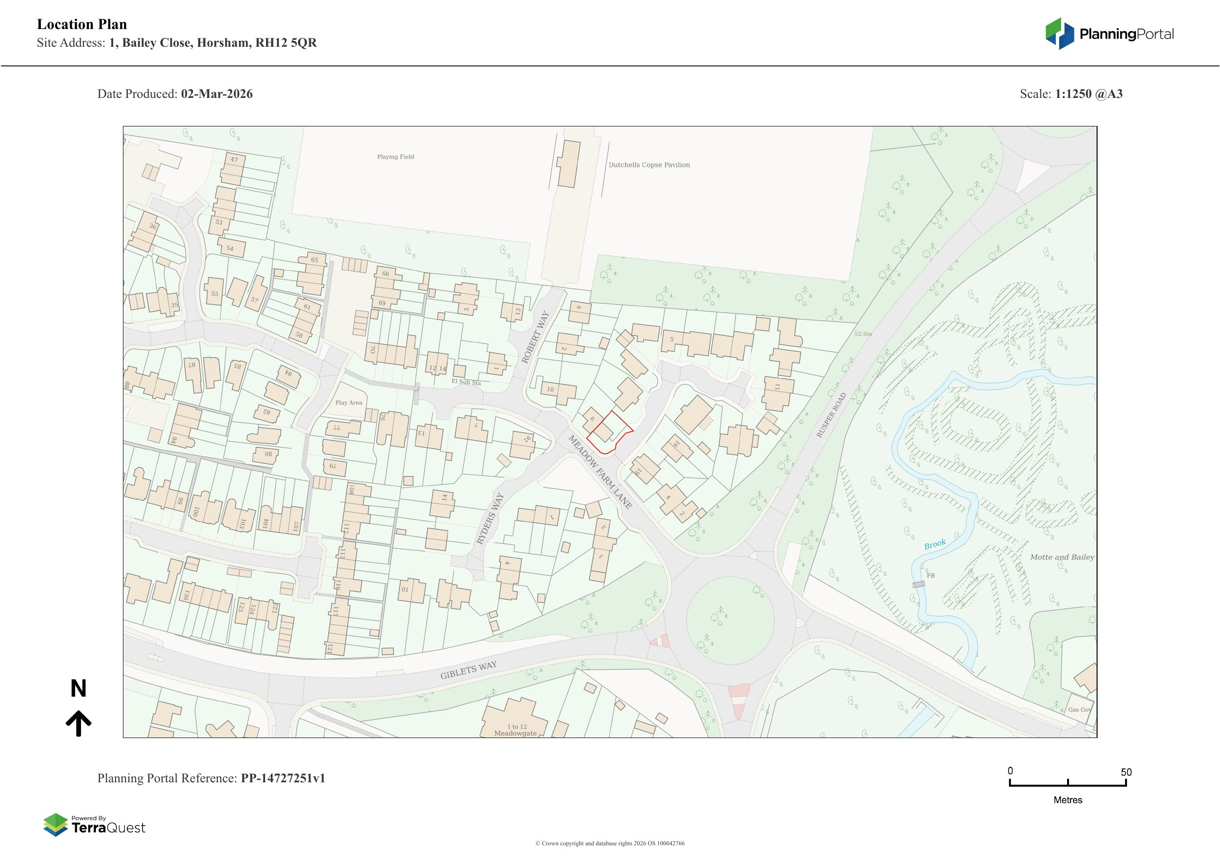Image resolution: width=1220 pixels, height=863 pixels.
Task: Click the footbridge FB symbol on the brook
Action: click(919, 584)
